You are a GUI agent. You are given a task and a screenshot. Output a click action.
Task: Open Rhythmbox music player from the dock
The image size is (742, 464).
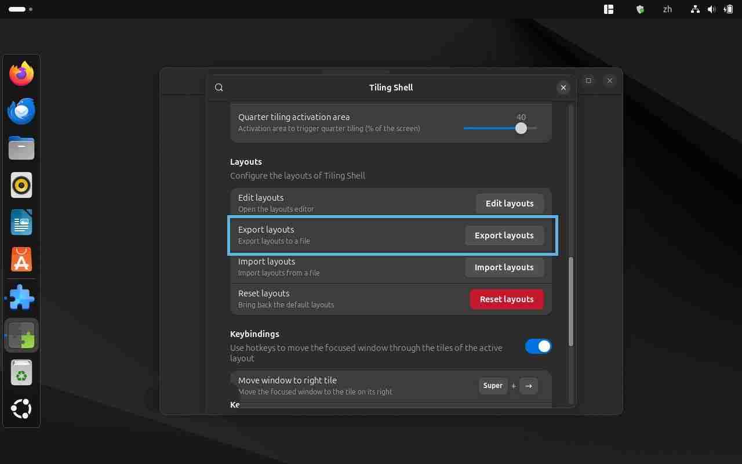[21, 185]
